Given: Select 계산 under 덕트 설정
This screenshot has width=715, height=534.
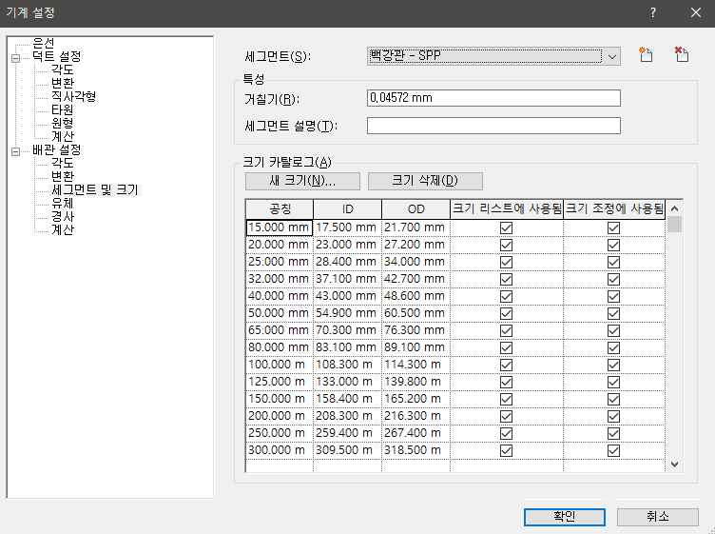Looking at the screenshot, I should 63,136.
